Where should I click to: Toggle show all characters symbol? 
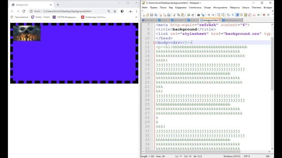point(233,15)
